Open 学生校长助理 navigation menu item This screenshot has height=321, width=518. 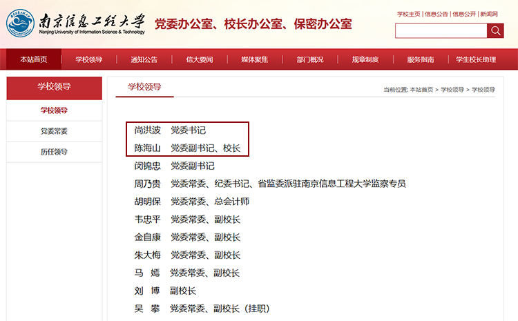pos(476,59)
